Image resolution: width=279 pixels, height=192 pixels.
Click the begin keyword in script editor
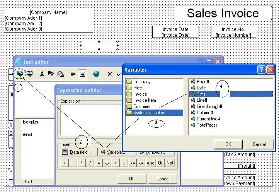(31, 122)
